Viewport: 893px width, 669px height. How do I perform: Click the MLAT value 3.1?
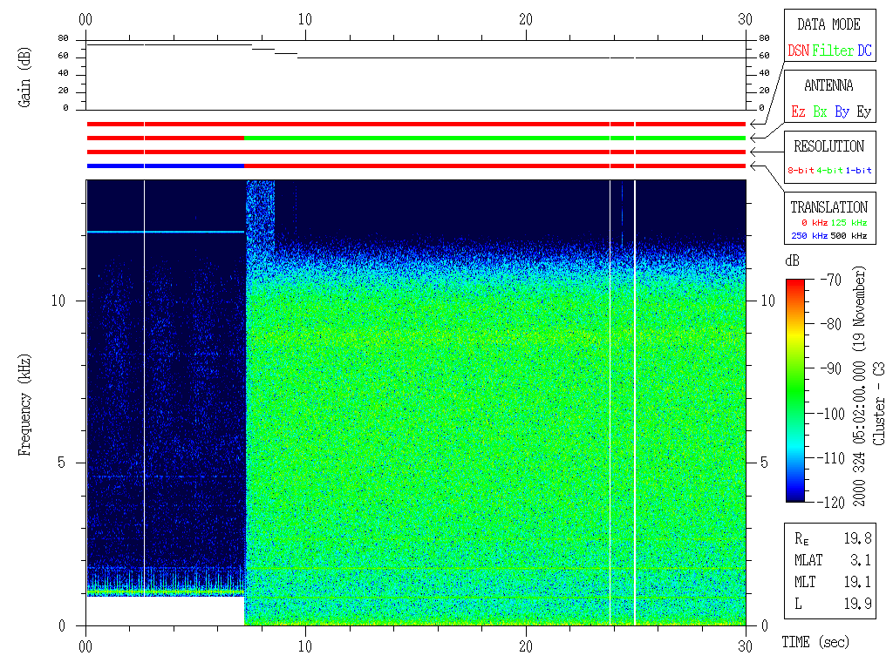[x=859, y=559]
